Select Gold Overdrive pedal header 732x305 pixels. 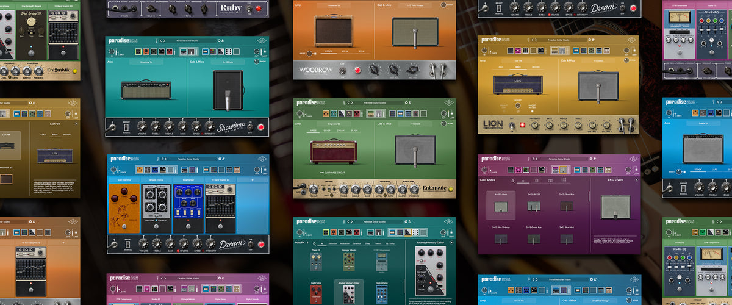tap(124, 180)
